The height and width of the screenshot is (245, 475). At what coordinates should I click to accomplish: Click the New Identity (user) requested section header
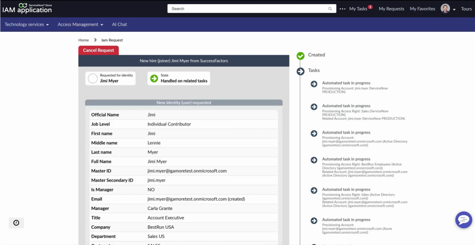(x=184, y=103)
